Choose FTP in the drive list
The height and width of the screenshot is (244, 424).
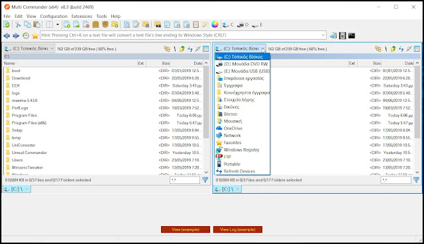pos(242,157)
